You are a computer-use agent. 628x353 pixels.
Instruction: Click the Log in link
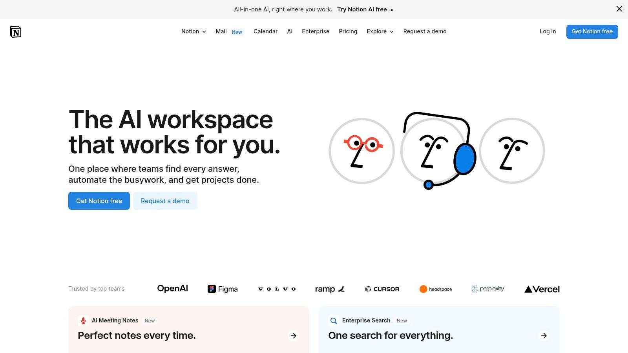[x=548, y=31]
